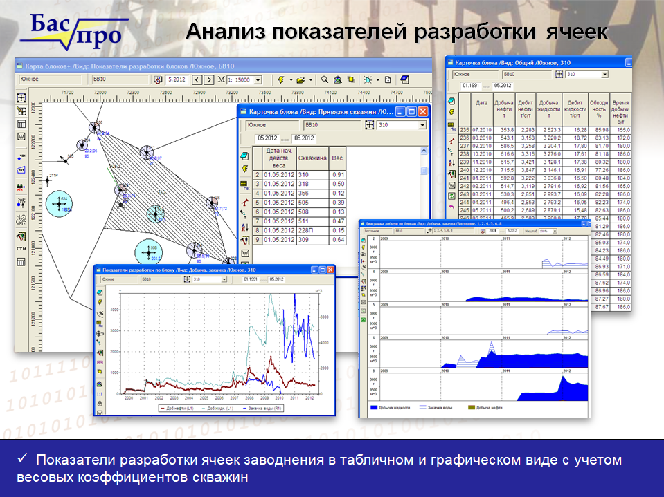Click the pink undo arrow in Общий card sidebar
The height and width of the screenshot is (497, 664).
(451, 207)
